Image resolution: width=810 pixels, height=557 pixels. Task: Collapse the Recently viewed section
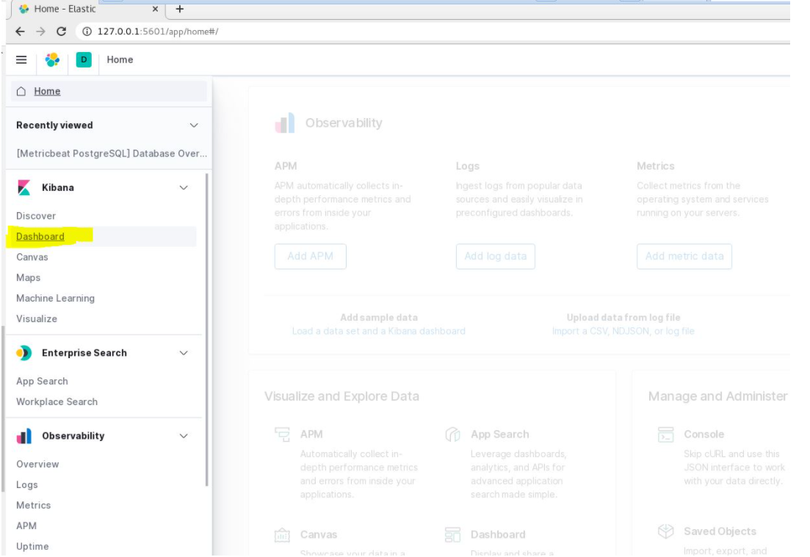pyautogui.click(x=194, y=125)
